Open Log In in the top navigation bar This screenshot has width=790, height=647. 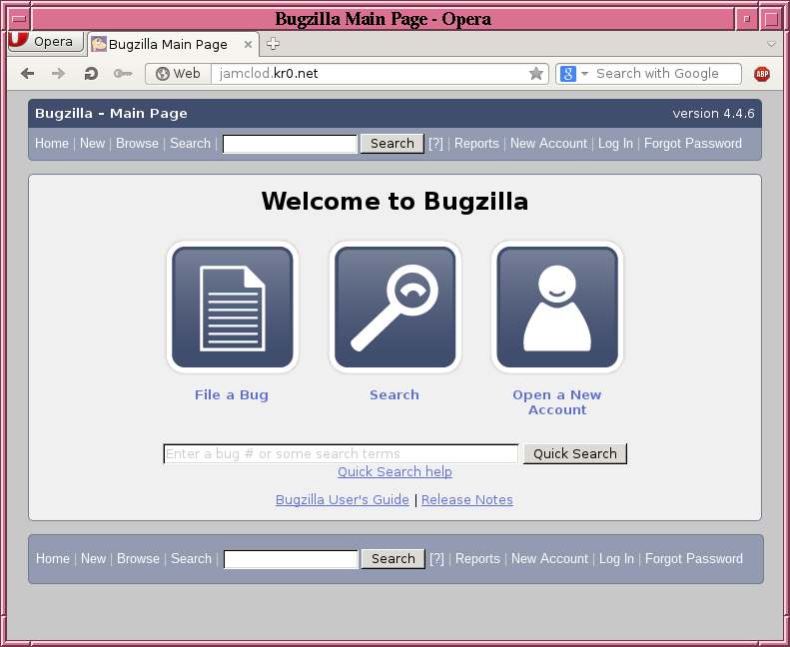pos(615,143)
